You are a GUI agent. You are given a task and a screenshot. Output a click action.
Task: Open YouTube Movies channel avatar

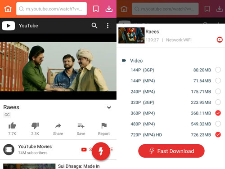pos(9,149)
